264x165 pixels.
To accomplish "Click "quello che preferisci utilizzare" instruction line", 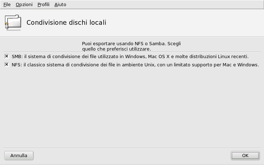I will [x=116, y=49].
